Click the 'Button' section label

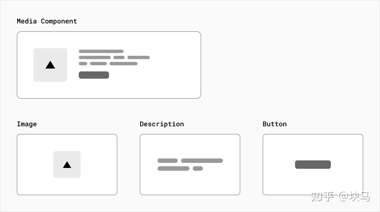click(275, 124)
